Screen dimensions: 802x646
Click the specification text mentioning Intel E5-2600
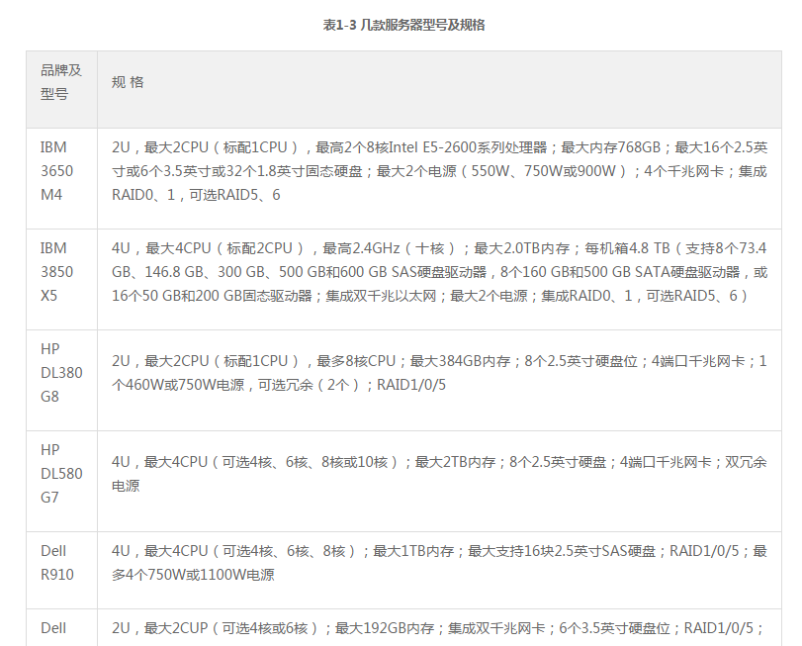tap(439, 171)
